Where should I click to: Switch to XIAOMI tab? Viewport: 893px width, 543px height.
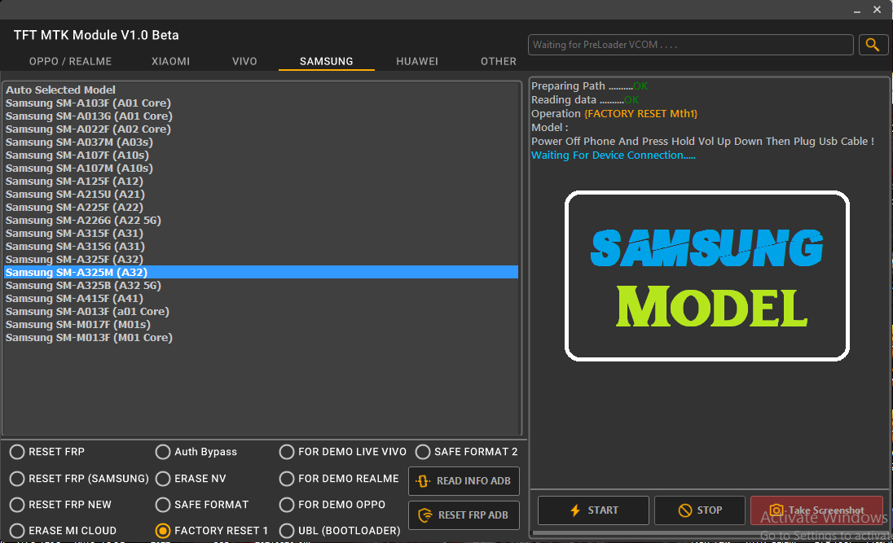170,62
